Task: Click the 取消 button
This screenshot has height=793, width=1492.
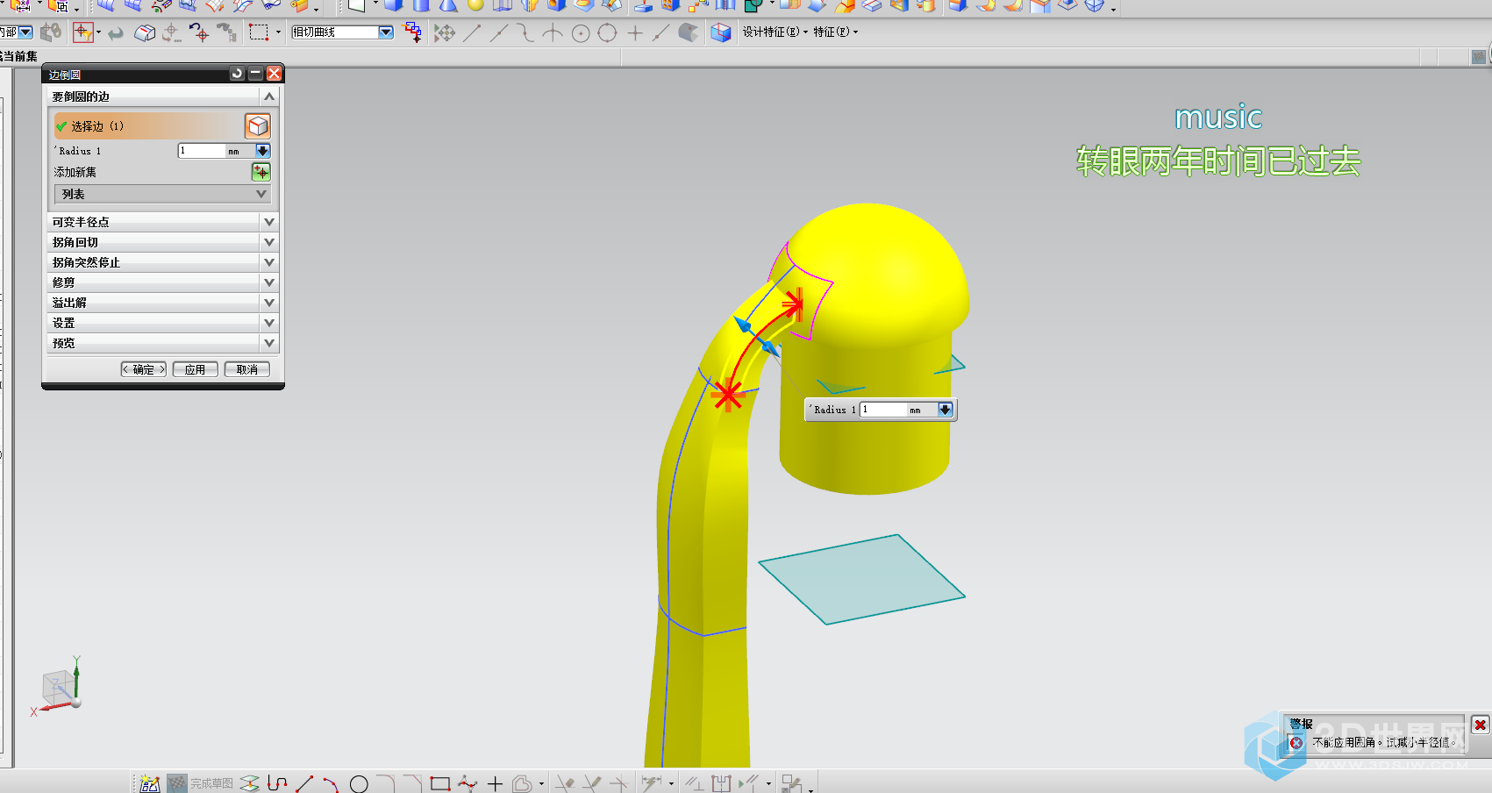Action: pyautogui.click(x=247, y=369)
